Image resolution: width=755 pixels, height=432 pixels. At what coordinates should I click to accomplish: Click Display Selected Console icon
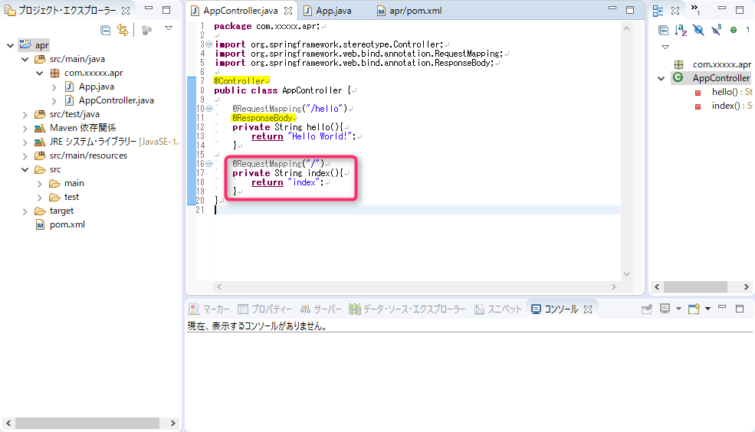click(665, 309)
